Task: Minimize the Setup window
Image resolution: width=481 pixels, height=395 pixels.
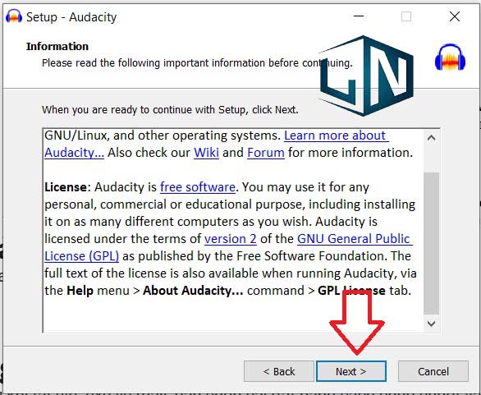Action: pos(359,16)
